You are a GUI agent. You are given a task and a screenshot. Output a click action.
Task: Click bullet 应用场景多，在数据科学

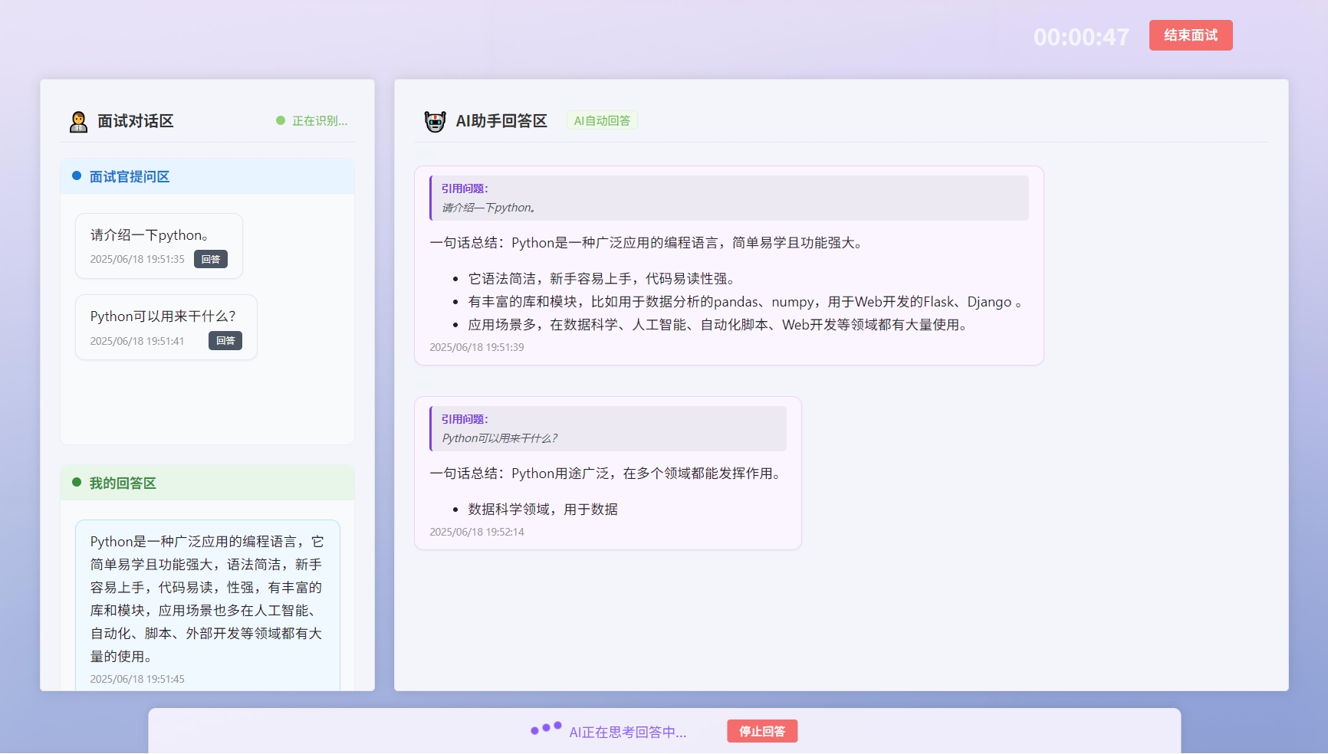click(719, 325)
